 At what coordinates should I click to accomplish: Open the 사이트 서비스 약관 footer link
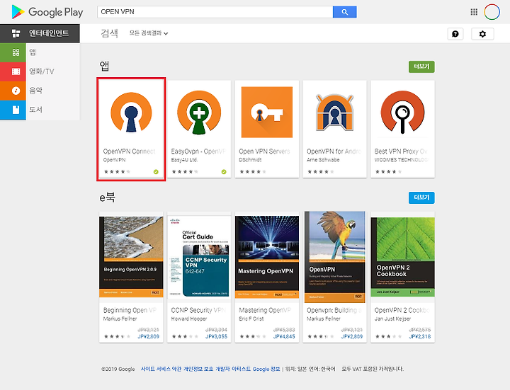coord(161,369)
